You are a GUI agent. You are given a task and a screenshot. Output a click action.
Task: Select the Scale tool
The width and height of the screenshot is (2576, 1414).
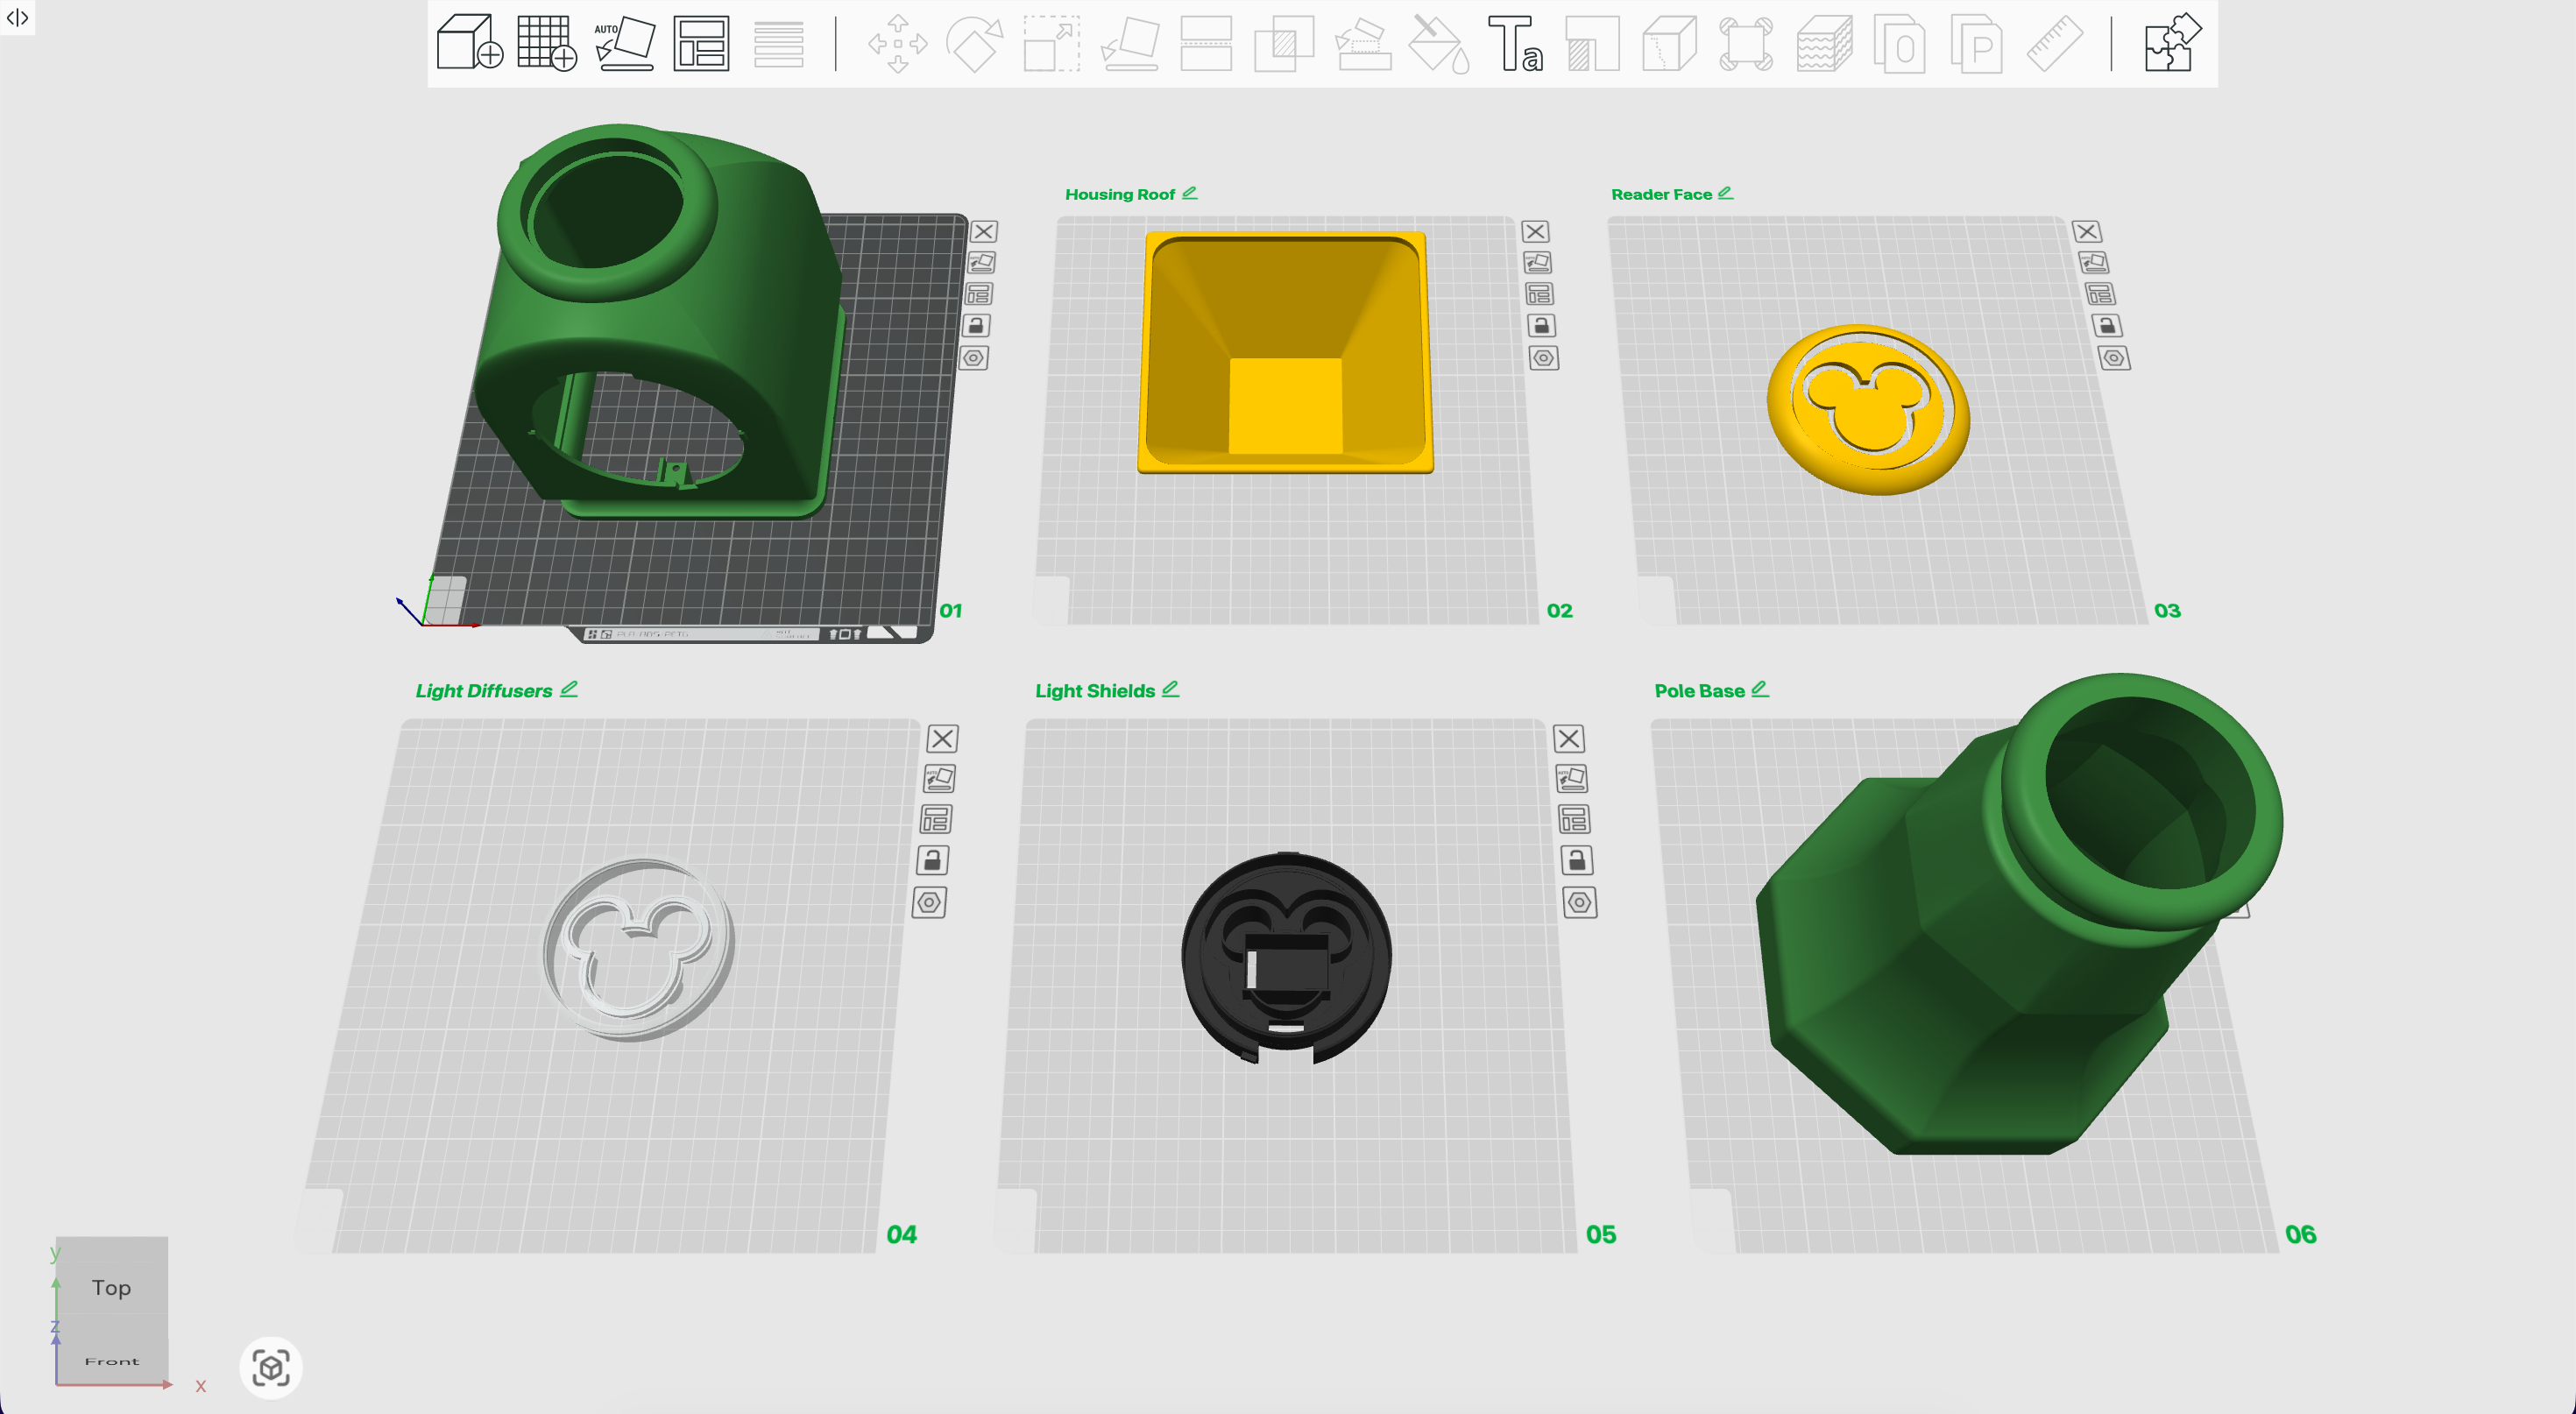(x=1050, y=43)
